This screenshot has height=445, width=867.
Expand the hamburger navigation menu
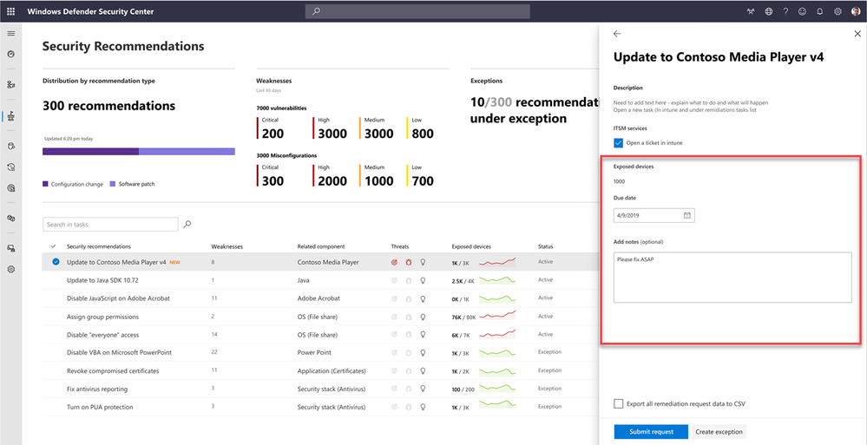point(11,34)
